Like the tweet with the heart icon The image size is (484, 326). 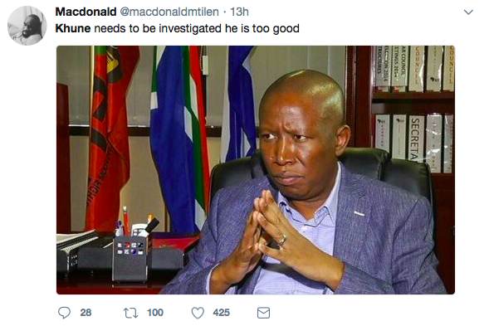pos(198,313)
